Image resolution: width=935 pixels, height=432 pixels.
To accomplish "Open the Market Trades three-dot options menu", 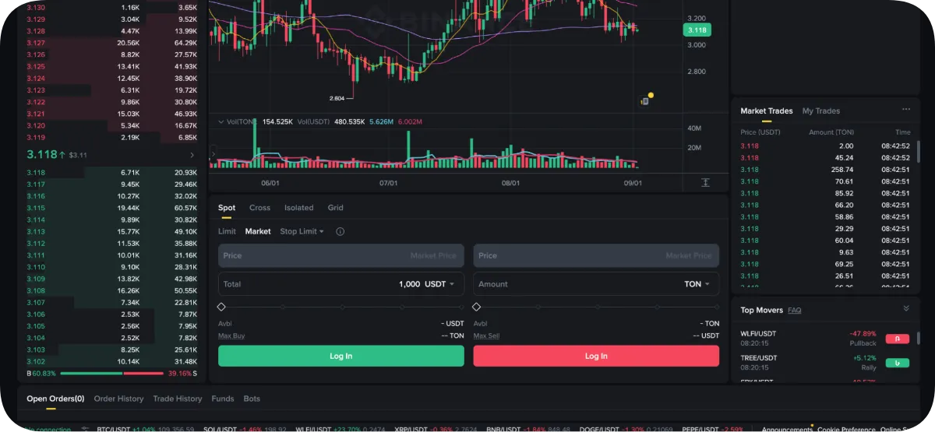I will pos(906,111).
